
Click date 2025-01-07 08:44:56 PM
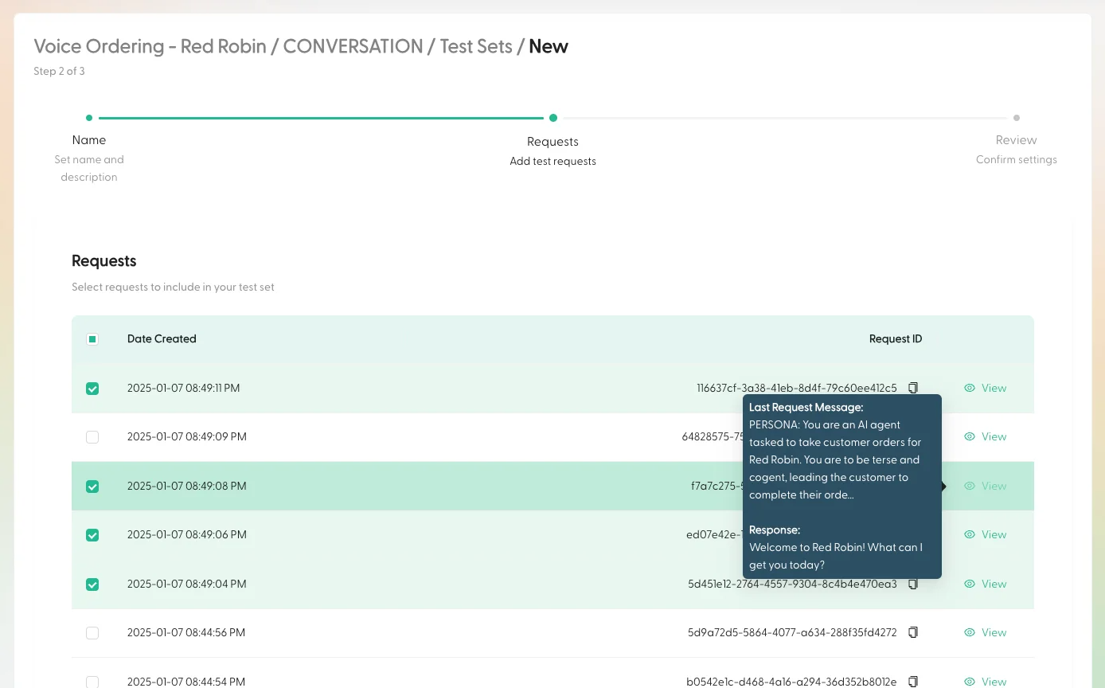(186, 633)
